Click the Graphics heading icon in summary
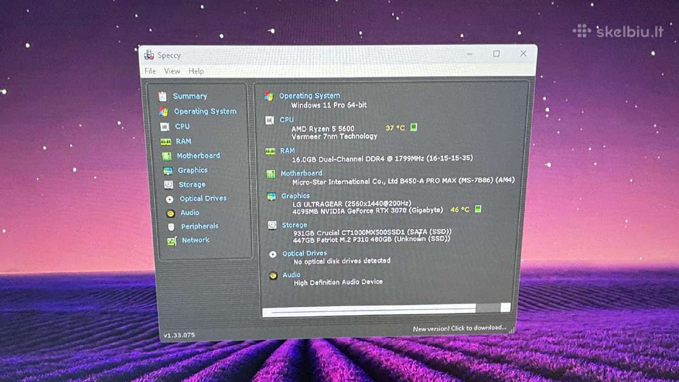 coord(271,196)
